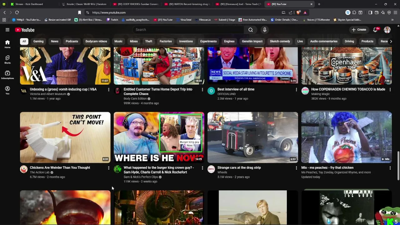
Task: Open the Victoria and Albert Museum channel avatar
Action: point(24,91)
